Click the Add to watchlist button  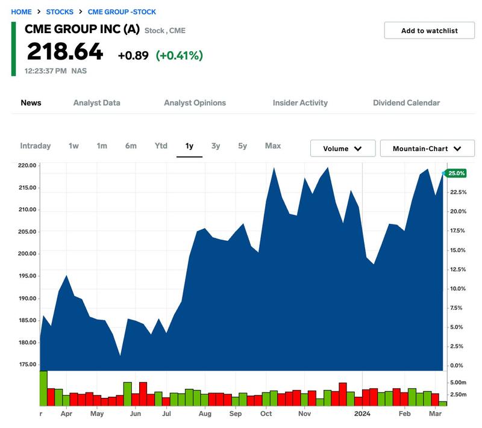(x=429, y=30)
